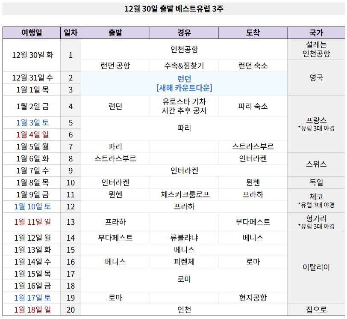
Task: Select '부다페스트' arrival cell on day 13
Action: point(253,222)
